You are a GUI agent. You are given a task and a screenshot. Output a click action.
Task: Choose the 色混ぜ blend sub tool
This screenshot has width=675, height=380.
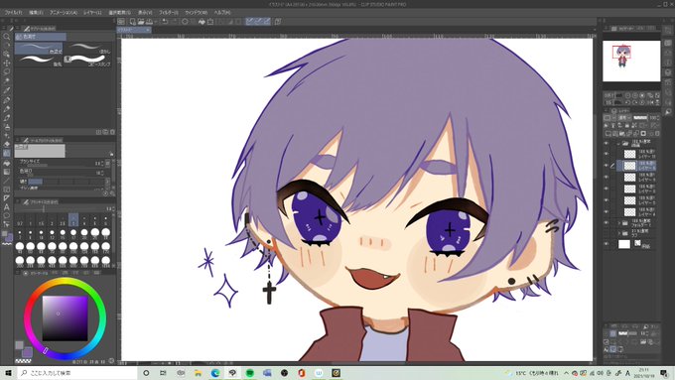click(x=39, y=49)
